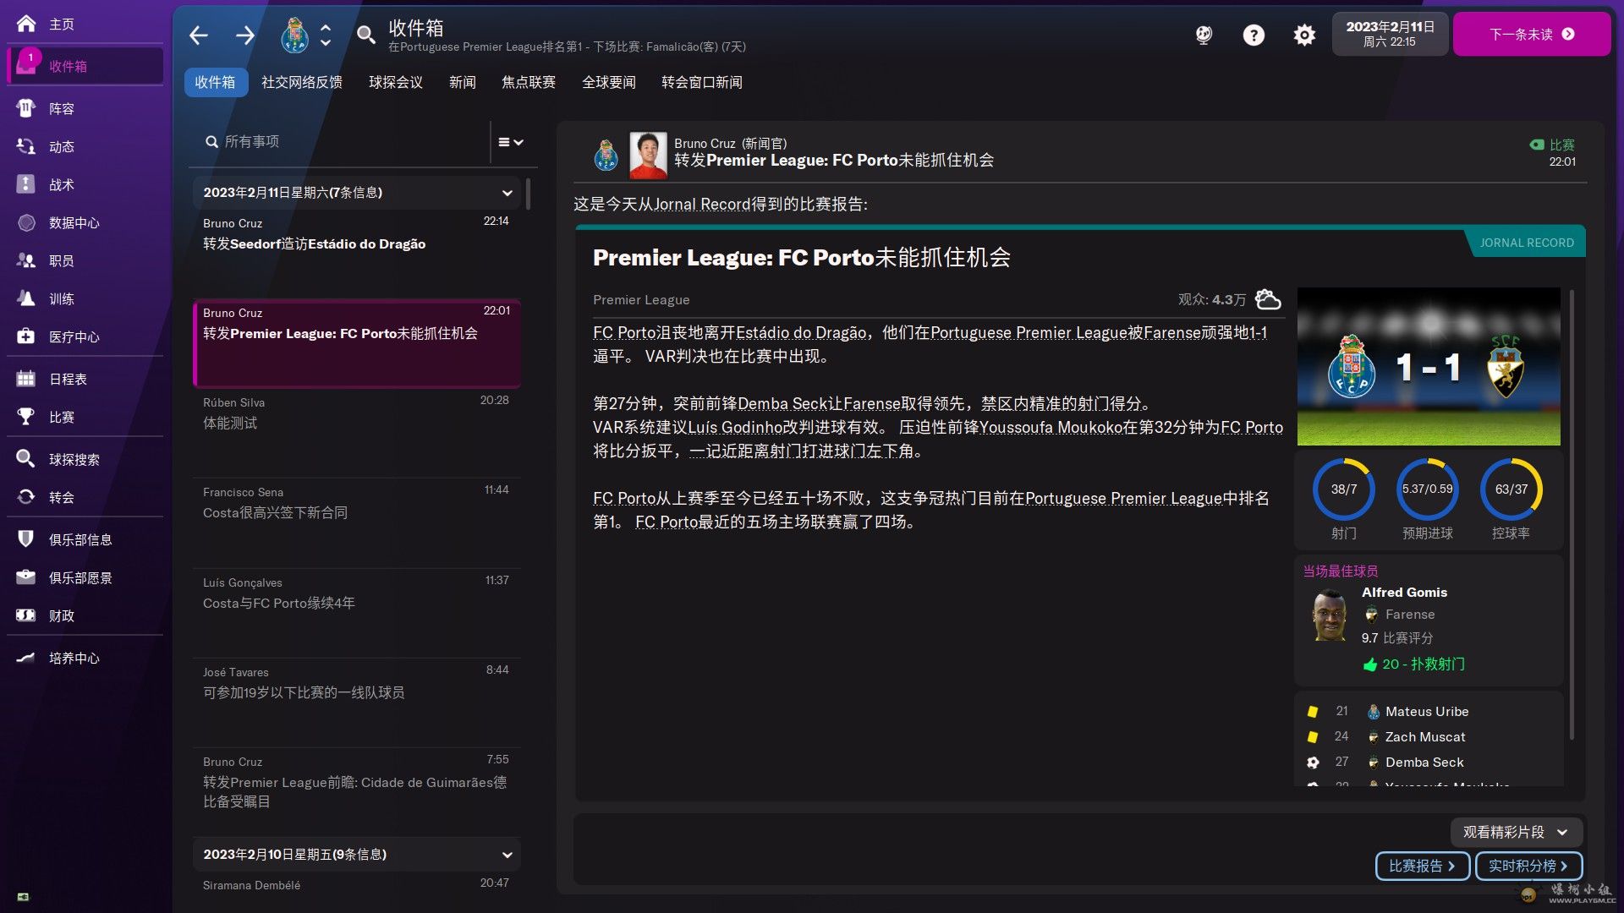Click the Alfred Gomis player name link

(1404, 593)
